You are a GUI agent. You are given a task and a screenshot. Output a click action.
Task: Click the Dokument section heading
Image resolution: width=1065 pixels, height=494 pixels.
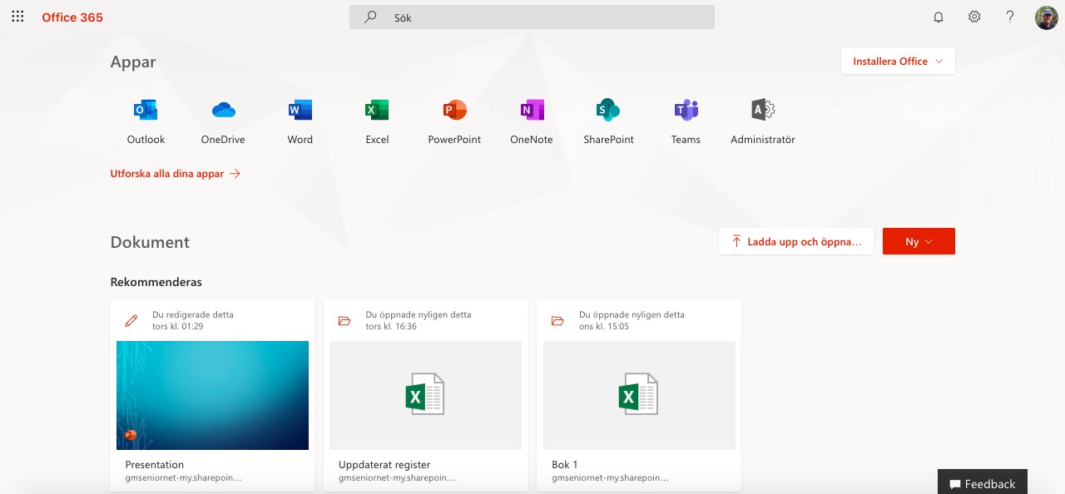150,242
